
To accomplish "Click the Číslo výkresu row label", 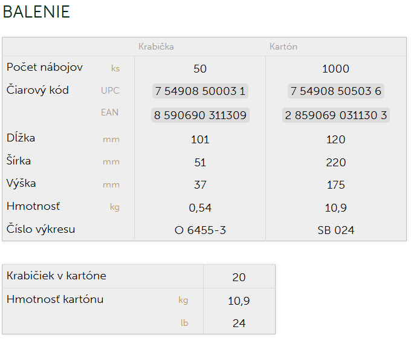I will (41, 229).
